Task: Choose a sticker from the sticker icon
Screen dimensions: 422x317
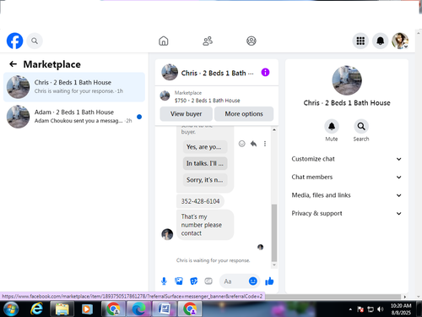Action: 193,281
